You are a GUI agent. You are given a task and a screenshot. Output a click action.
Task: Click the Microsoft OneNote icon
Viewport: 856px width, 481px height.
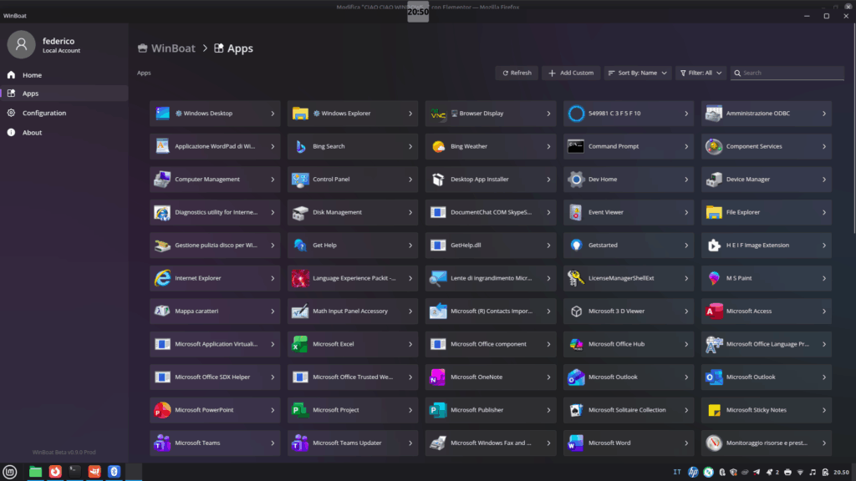coord(437,377)
